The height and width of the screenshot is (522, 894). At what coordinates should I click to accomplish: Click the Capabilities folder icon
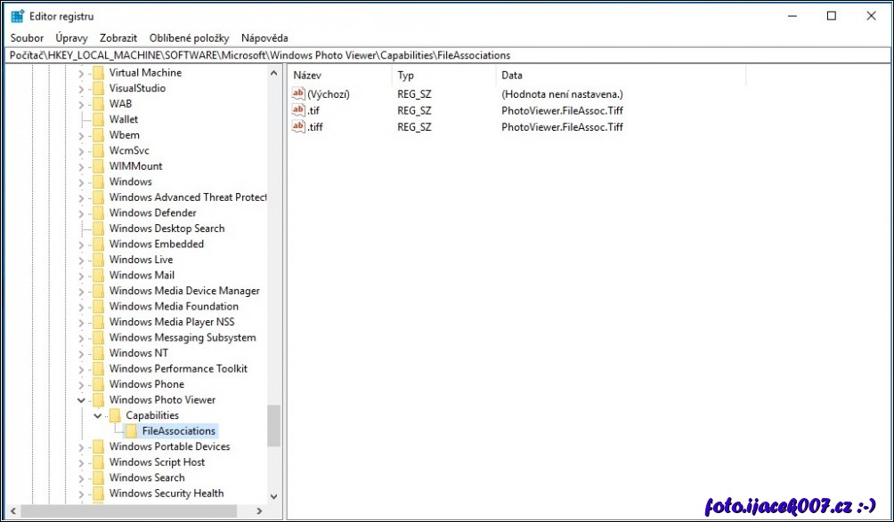(115, 415)
